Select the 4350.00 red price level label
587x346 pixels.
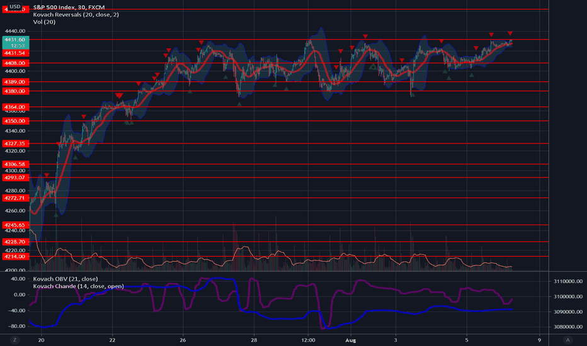(x=15, y=121)
